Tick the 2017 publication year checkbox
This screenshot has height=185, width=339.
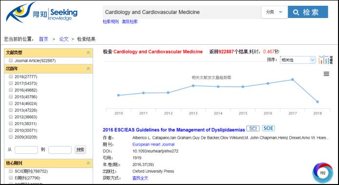11,83
